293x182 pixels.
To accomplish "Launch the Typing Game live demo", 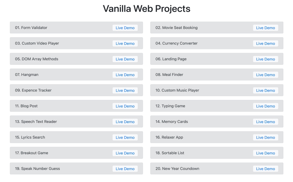I will tap(265, 106).
